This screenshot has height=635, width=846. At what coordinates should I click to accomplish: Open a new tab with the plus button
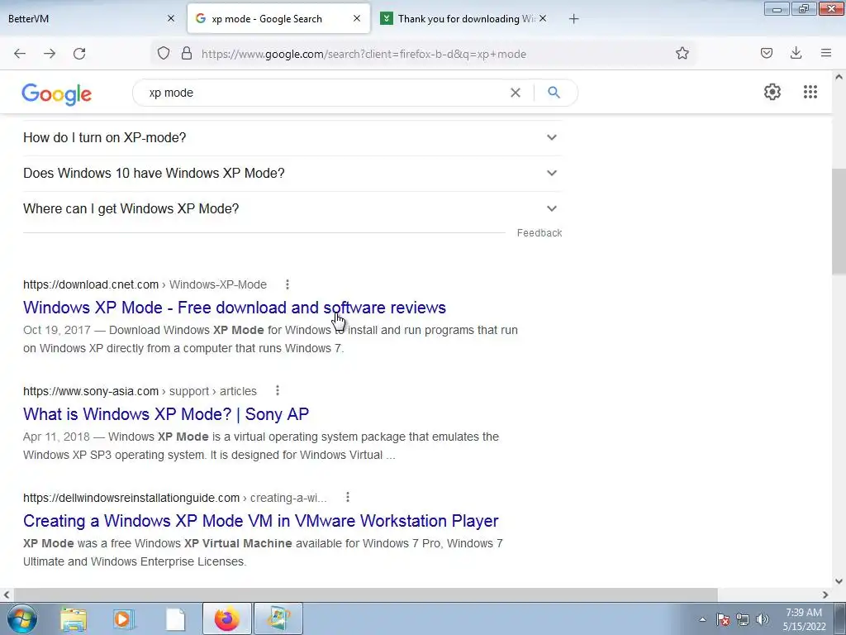click(x=574, y=19)
